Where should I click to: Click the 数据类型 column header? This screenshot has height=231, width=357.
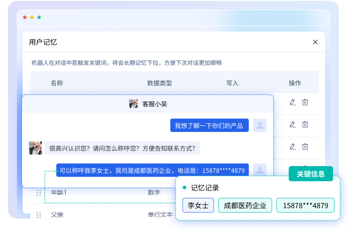point(159,83)
